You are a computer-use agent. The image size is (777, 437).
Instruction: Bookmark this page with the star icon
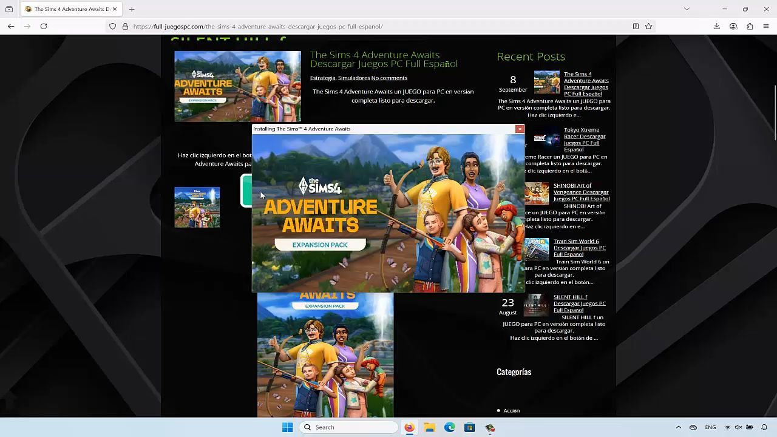[648, 26]
